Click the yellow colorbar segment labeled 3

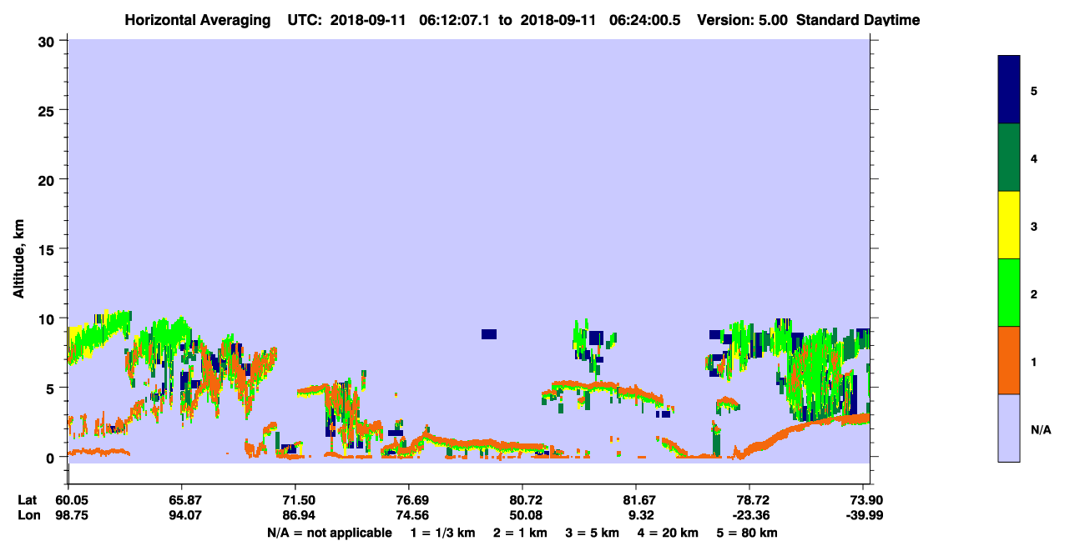[1009, 225]
